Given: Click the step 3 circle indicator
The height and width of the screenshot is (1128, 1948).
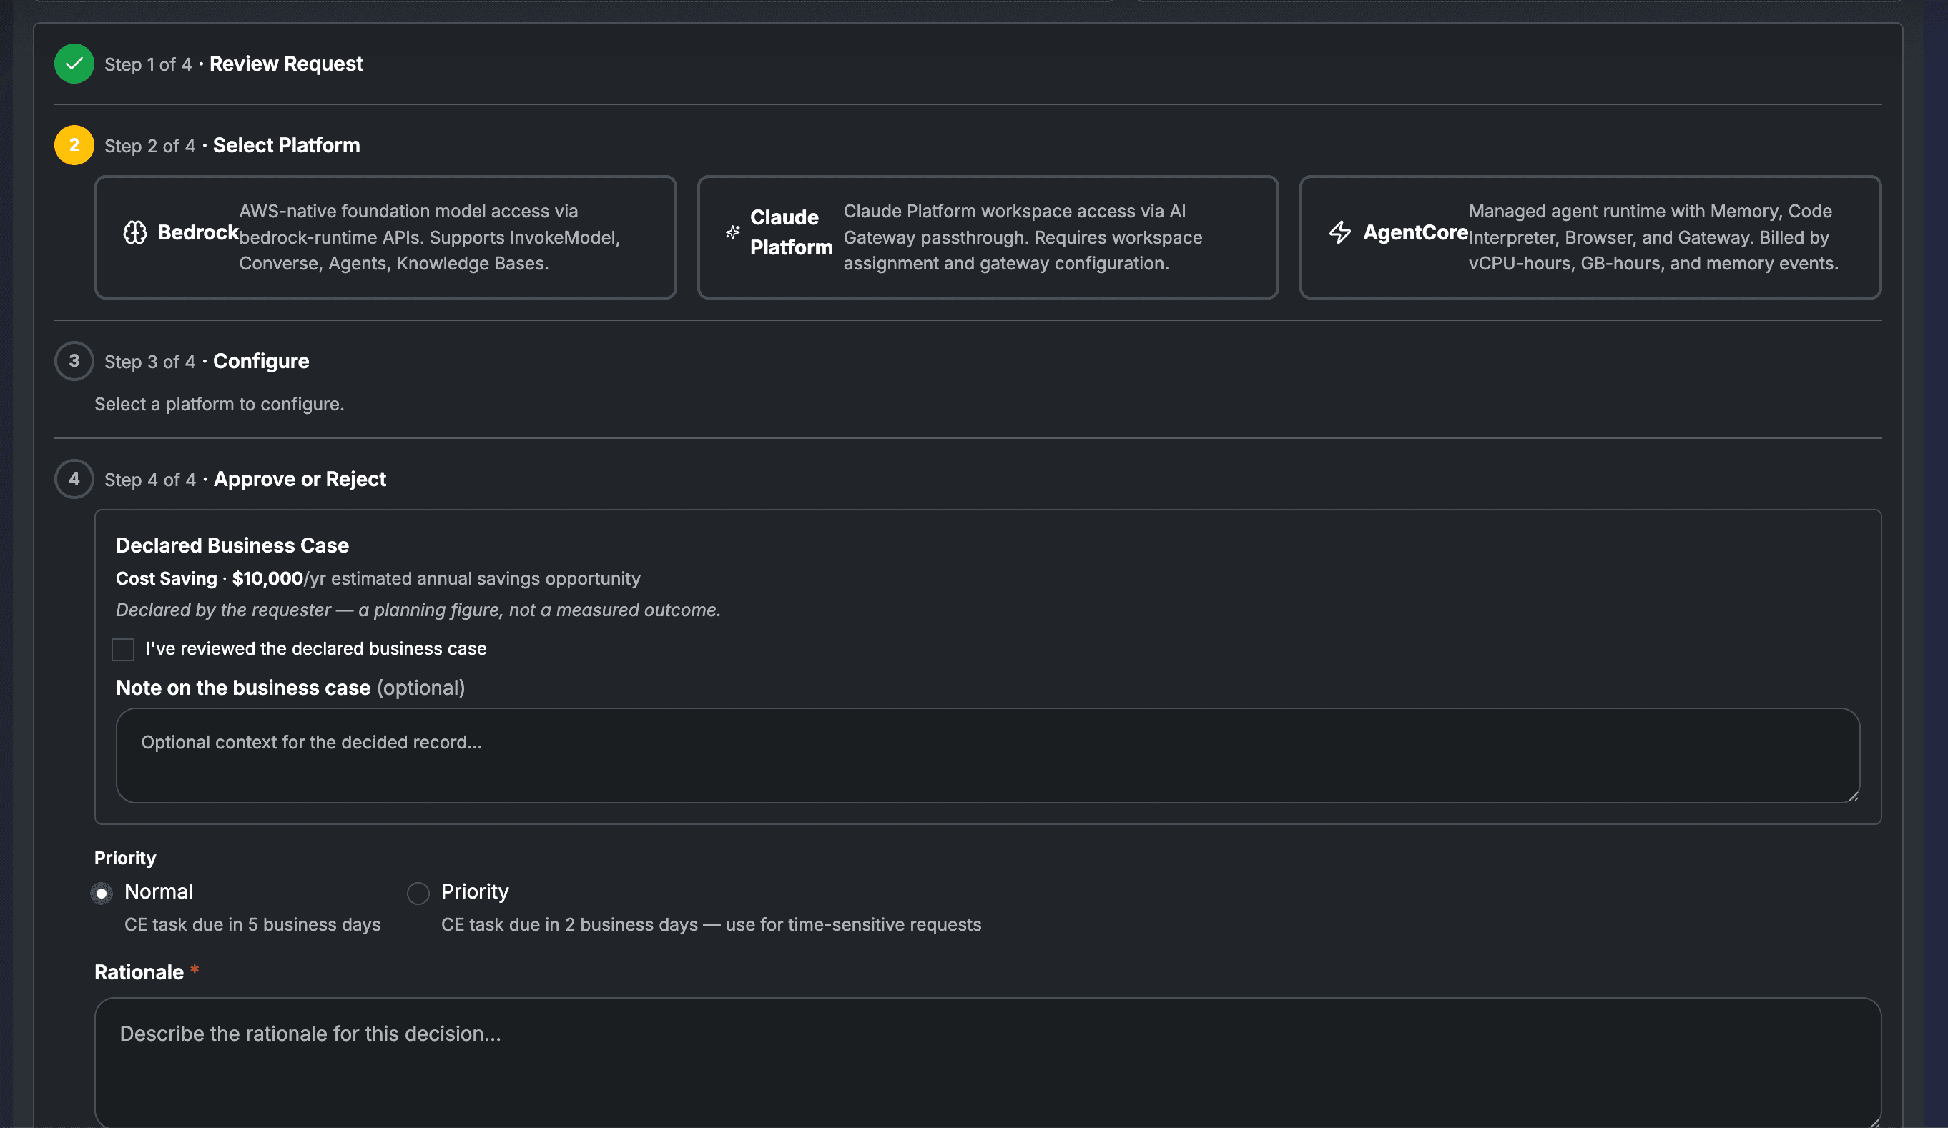Looking at the screenshot, I should click(74, 361).
